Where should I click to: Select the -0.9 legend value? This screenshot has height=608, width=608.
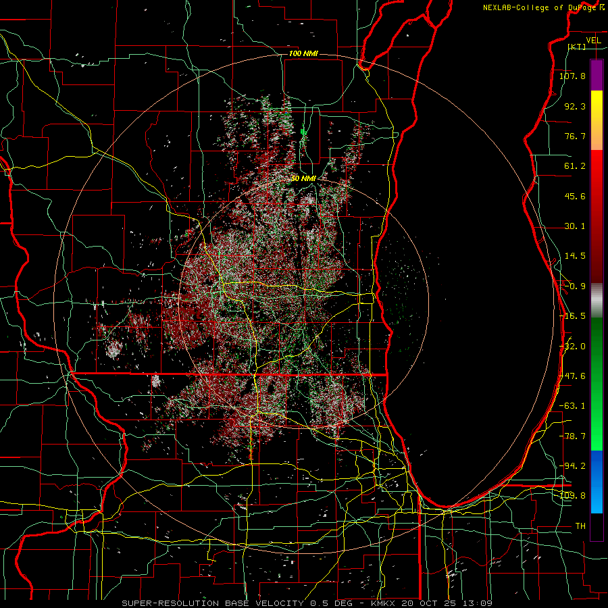(575, 286)
